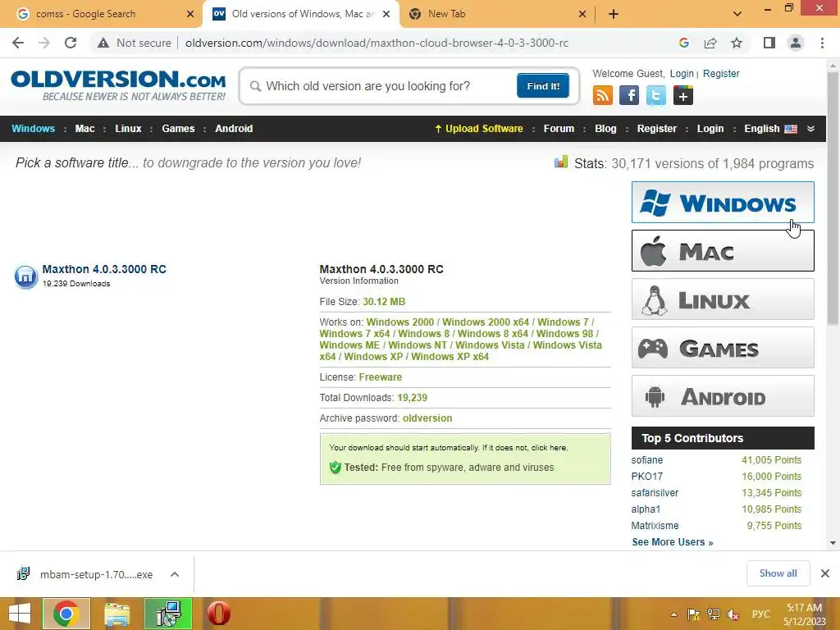Click the page vertical scrollbar
Screen dimensions: 840x630
tap(833, 199)
